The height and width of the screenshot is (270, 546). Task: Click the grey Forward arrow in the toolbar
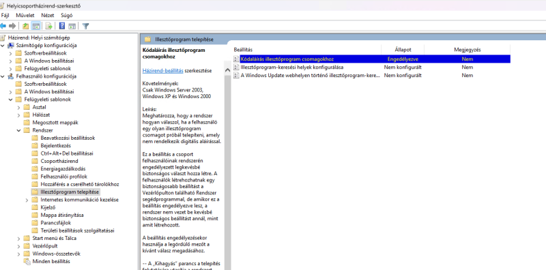[12, 26]
